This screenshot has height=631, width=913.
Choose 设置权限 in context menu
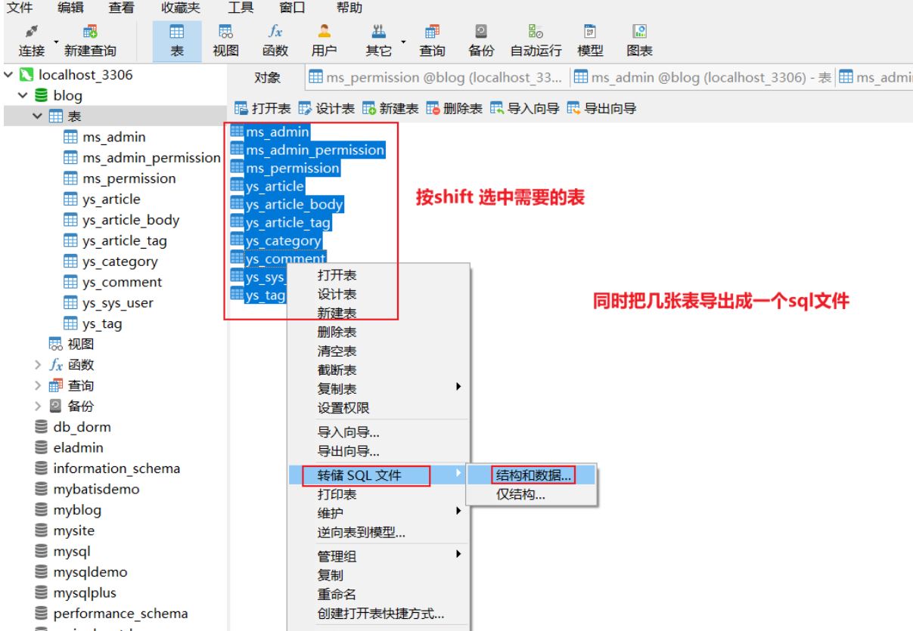pyautogui.click(x=343, y=409)
